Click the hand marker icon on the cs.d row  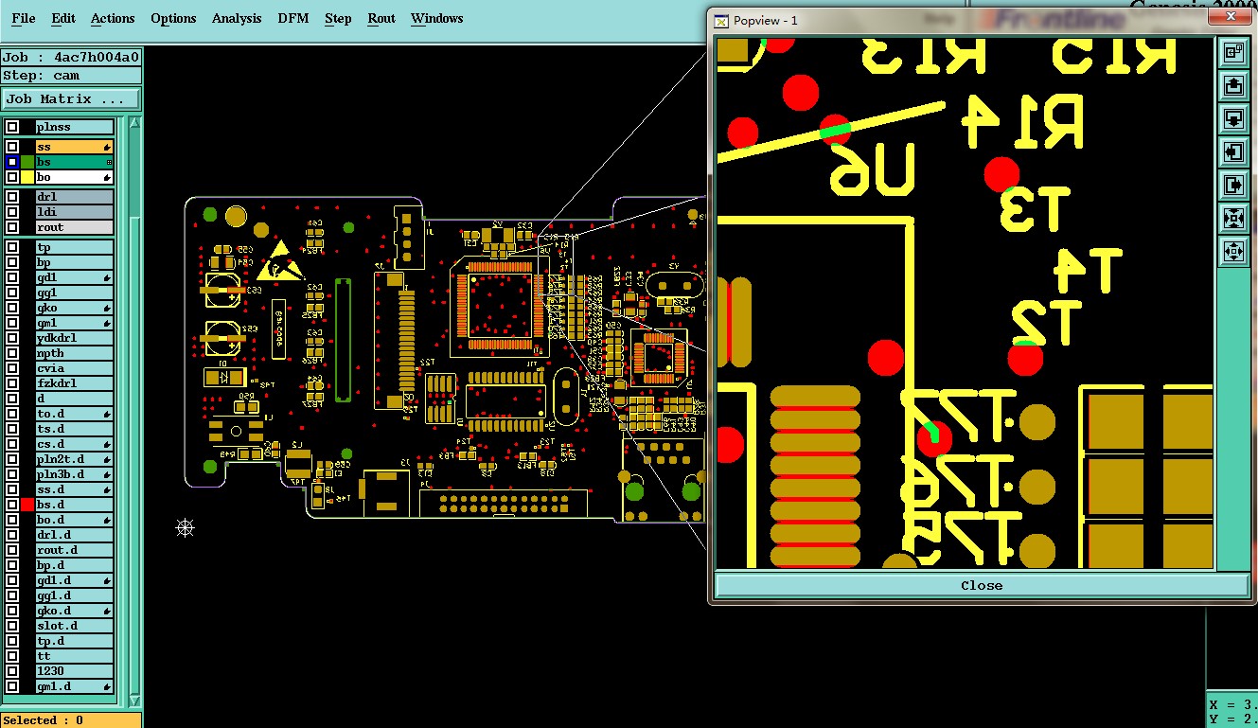(x=108, y=445)
